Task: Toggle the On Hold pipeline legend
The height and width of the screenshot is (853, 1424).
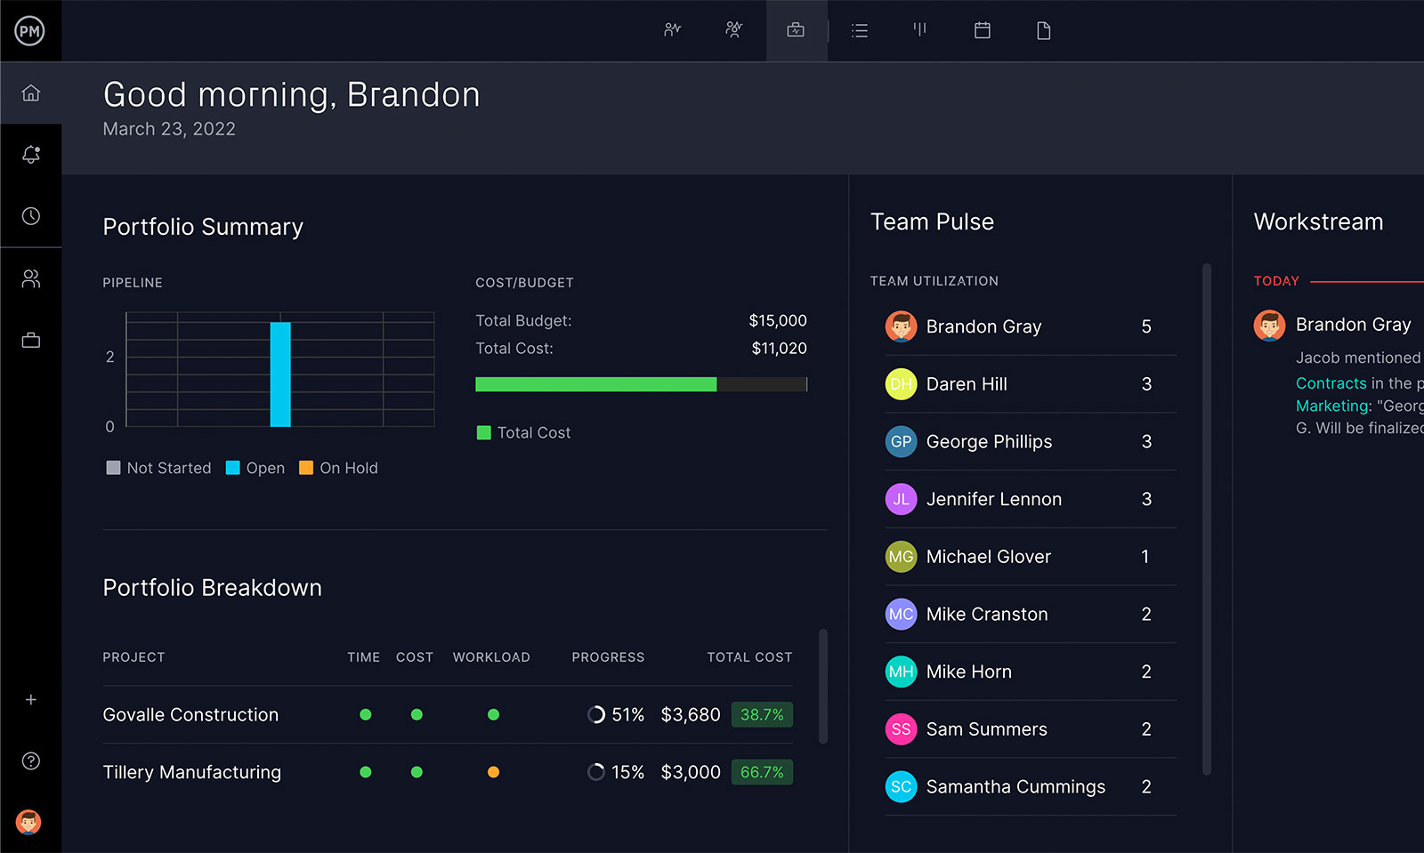Action: pos(338,467)
